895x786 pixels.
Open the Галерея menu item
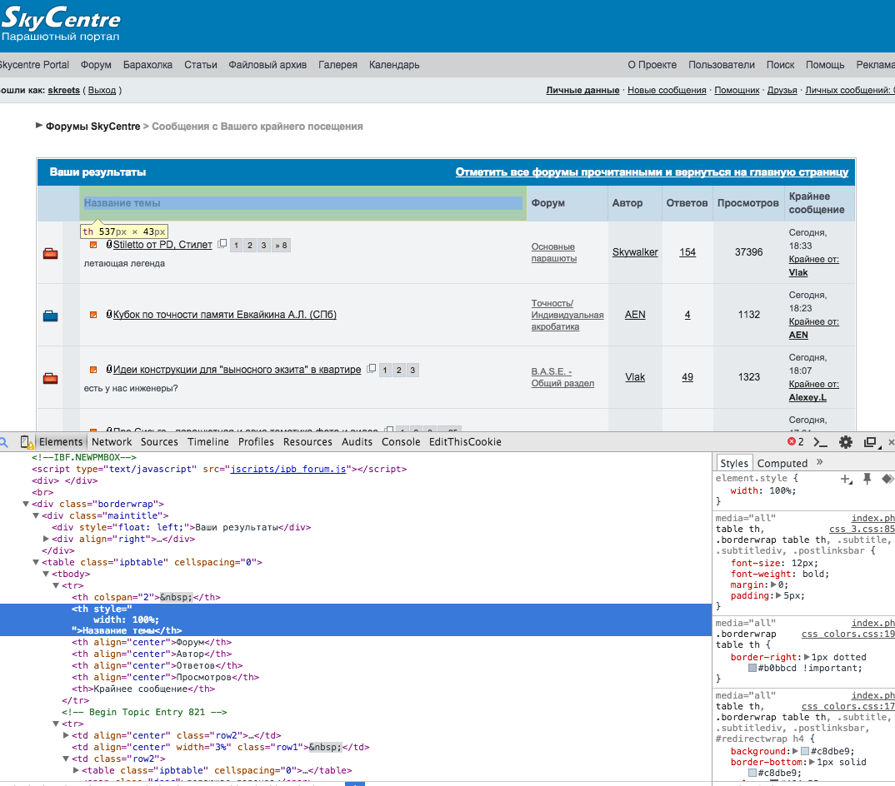point(337,65)
